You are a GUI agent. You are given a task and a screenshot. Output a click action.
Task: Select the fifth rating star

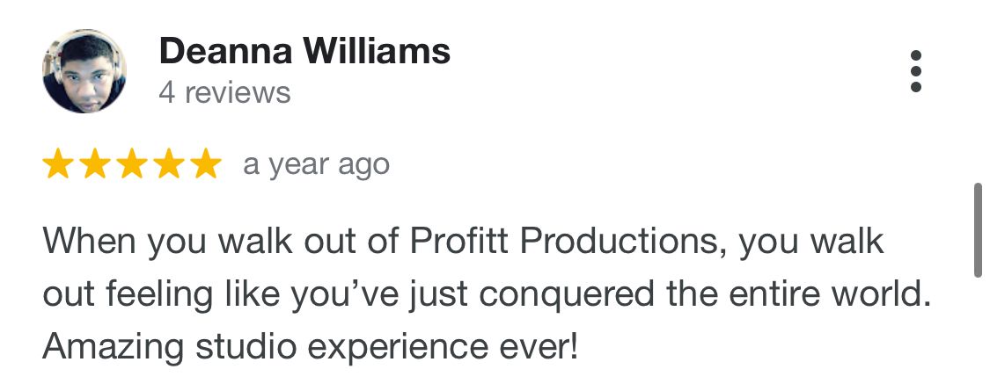coord(206,164)
